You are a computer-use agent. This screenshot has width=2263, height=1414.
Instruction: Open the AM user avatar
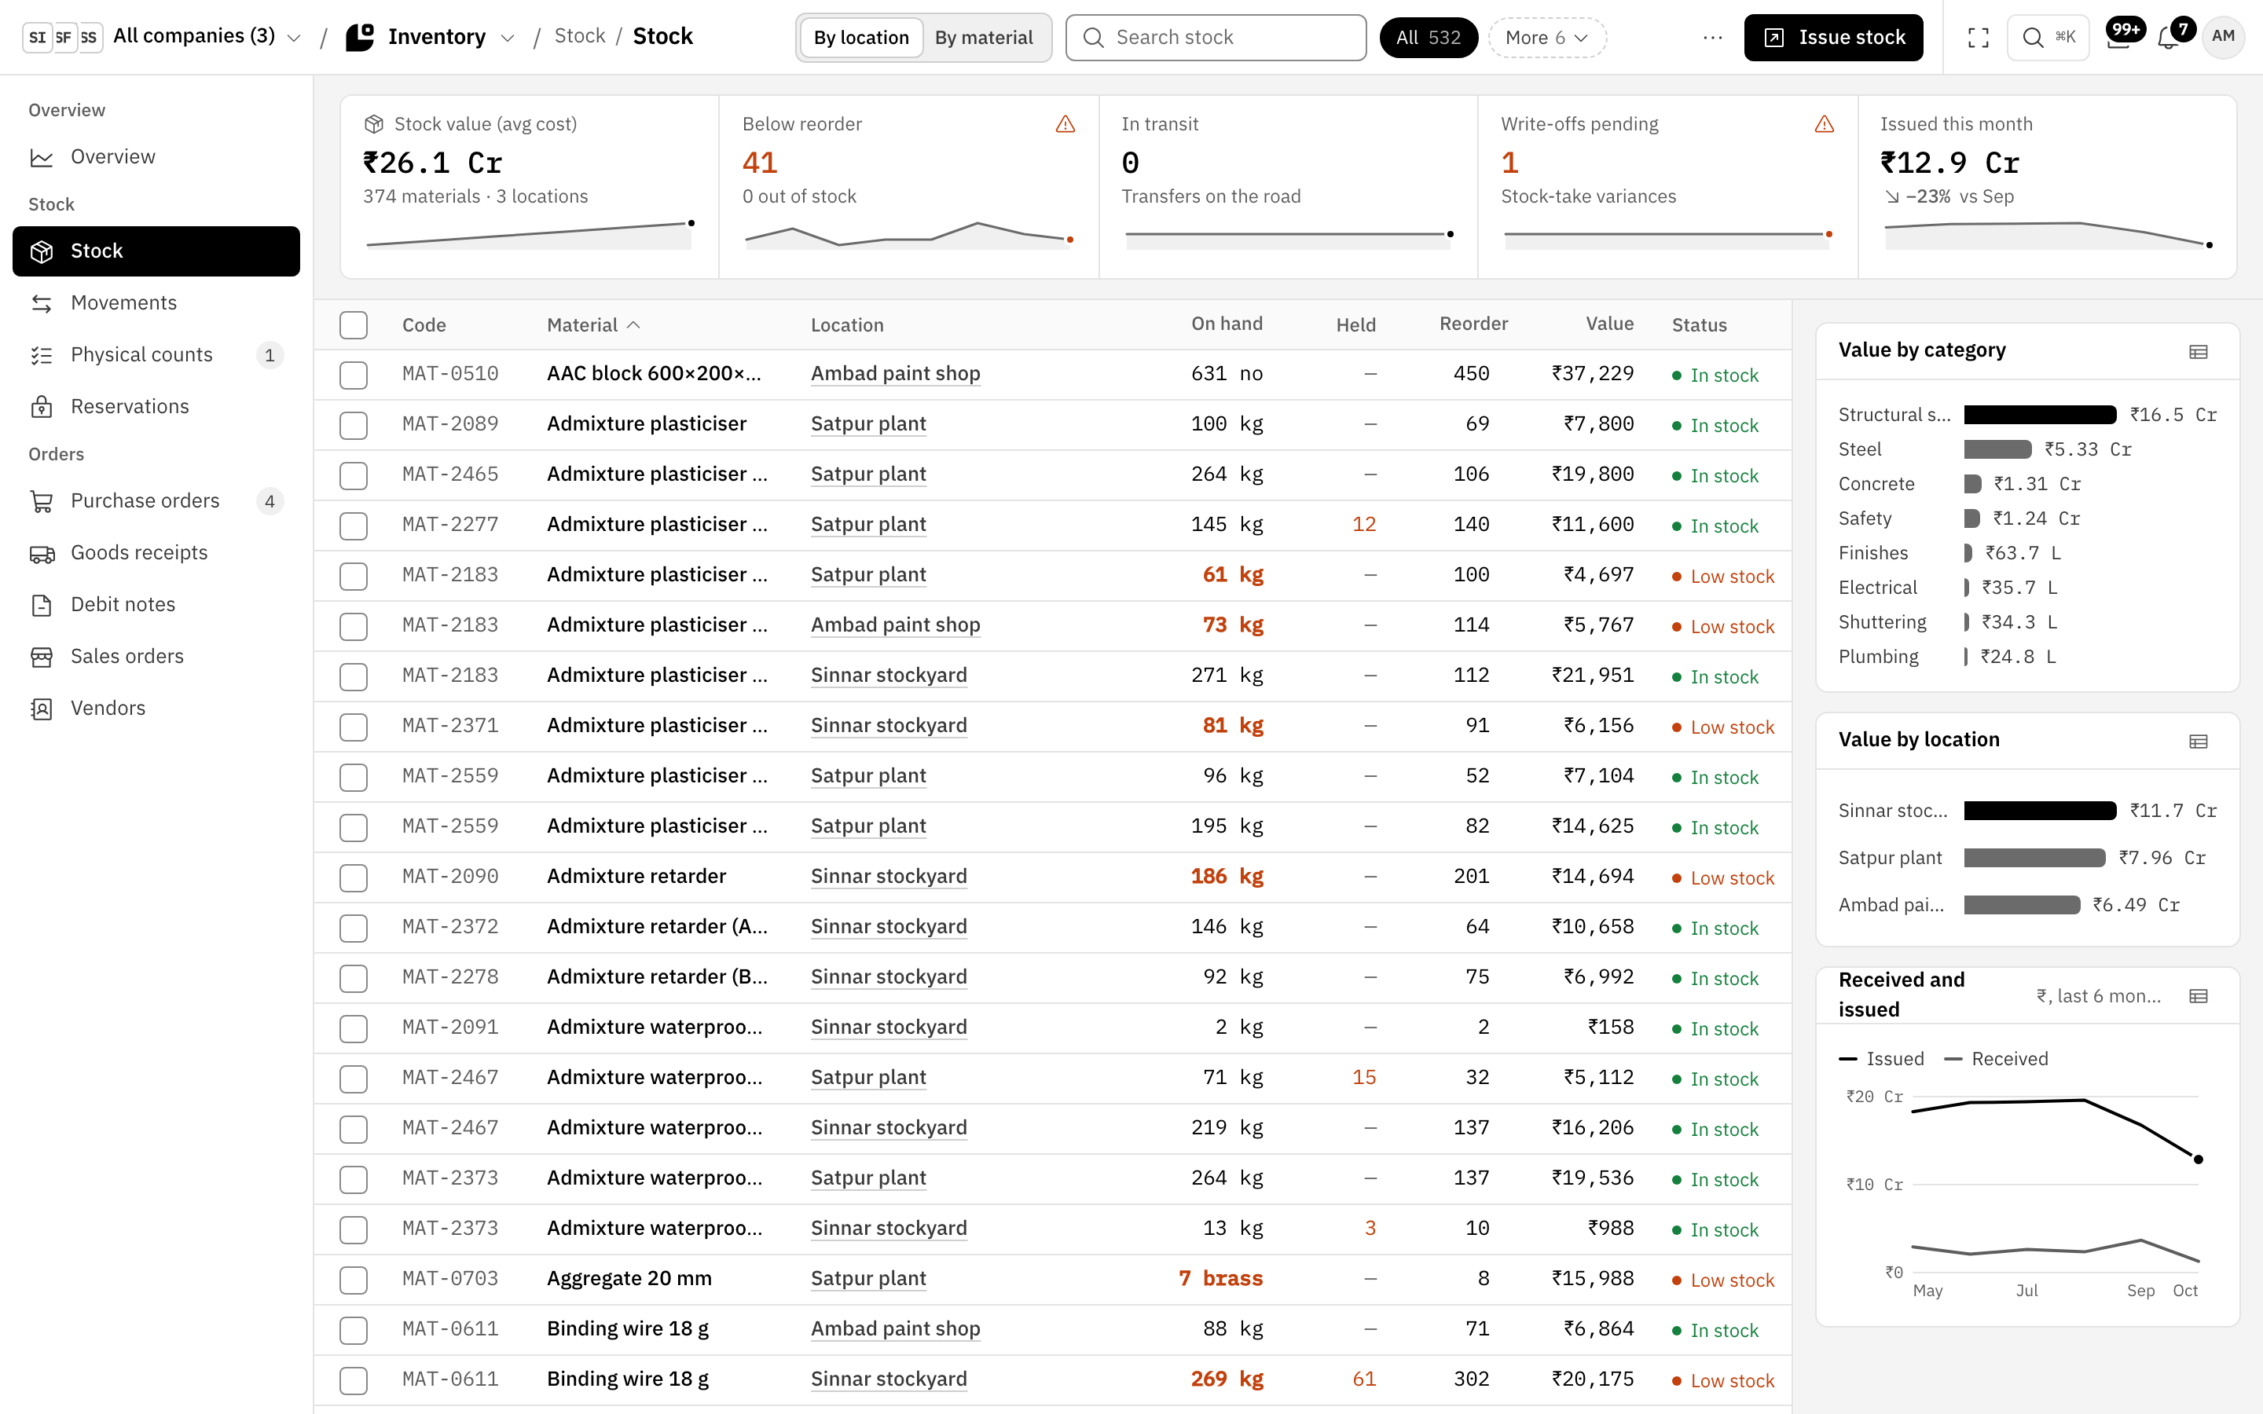pyautogui.click(x=2223, y=38)
